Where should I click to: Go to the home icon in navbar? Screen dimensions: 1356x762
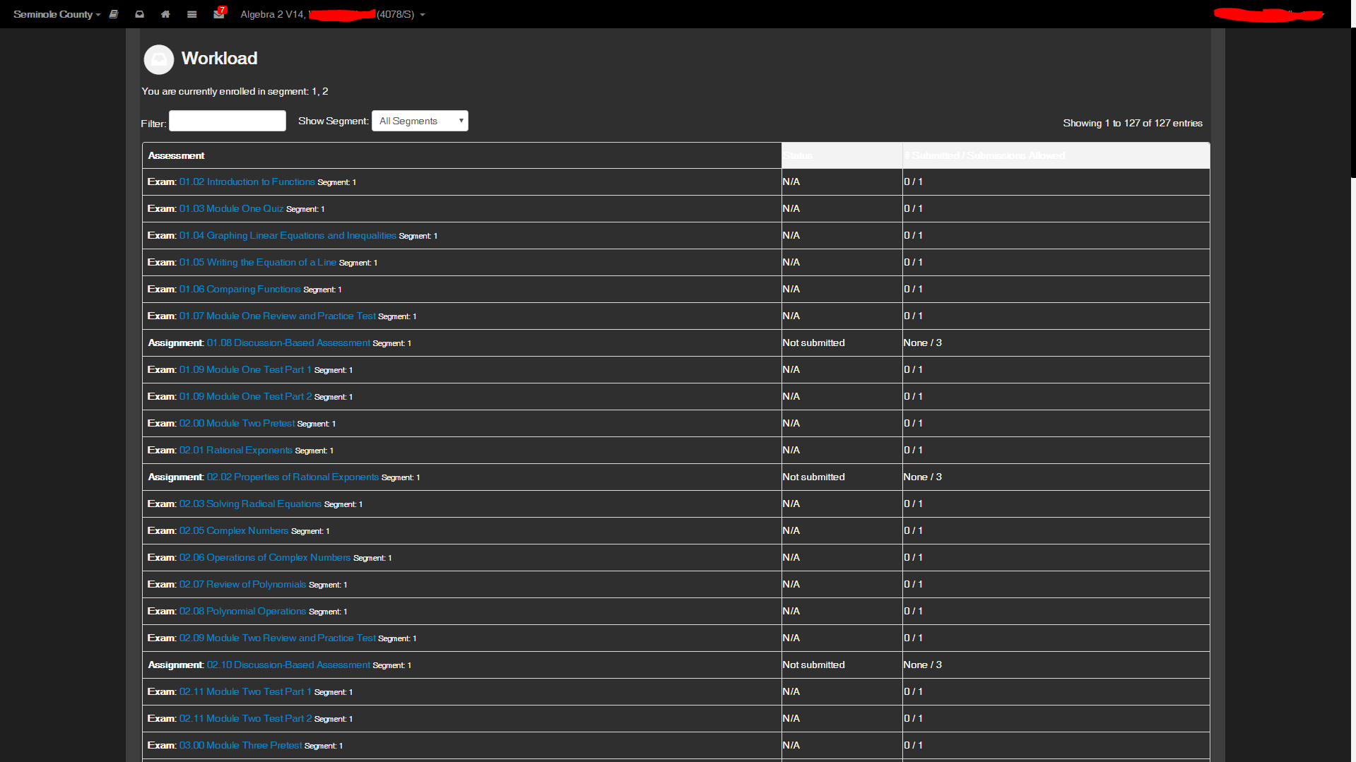tap(165, 14)
